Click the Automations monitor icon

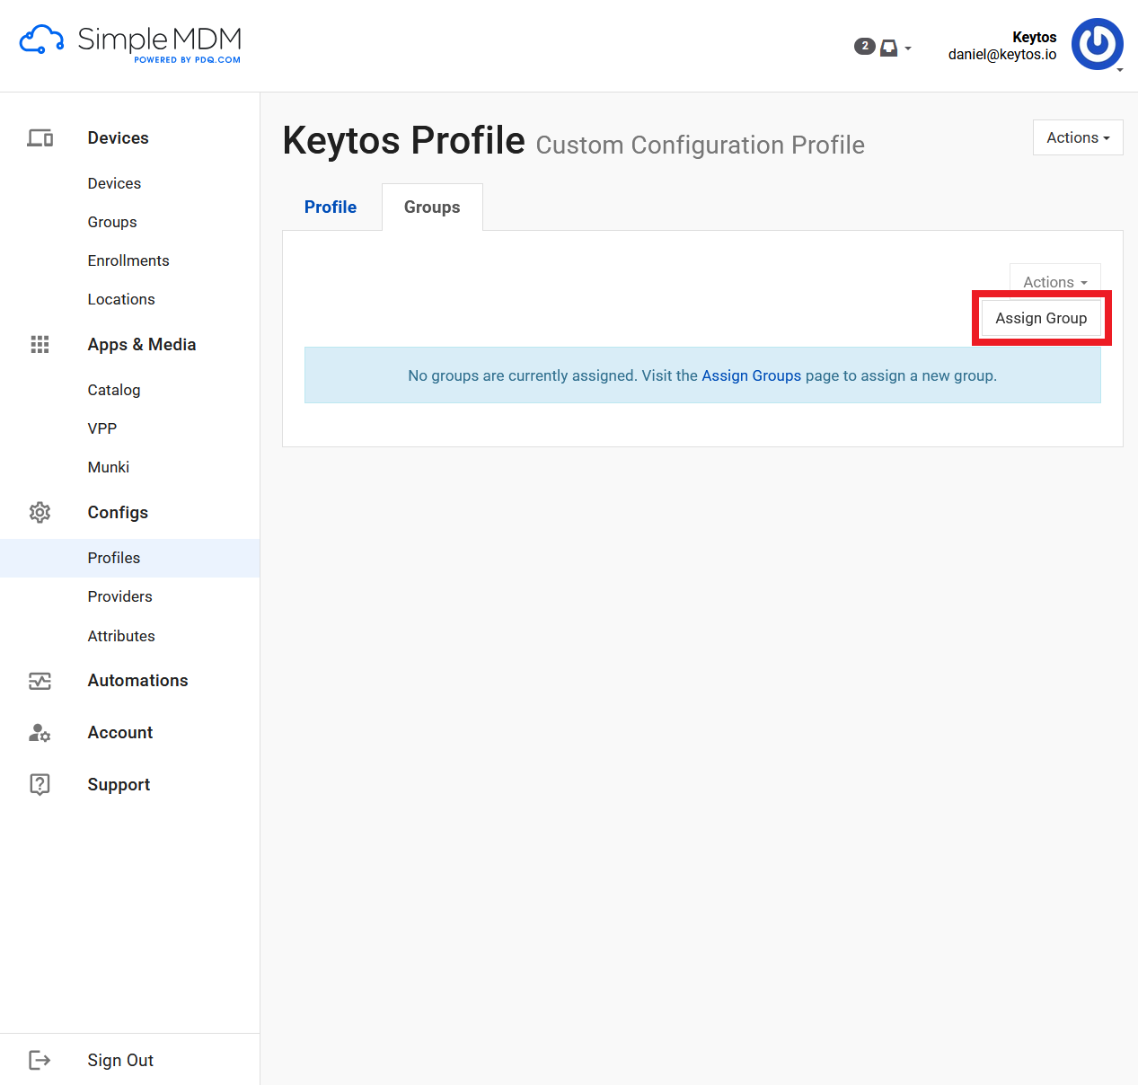(40, 681)
